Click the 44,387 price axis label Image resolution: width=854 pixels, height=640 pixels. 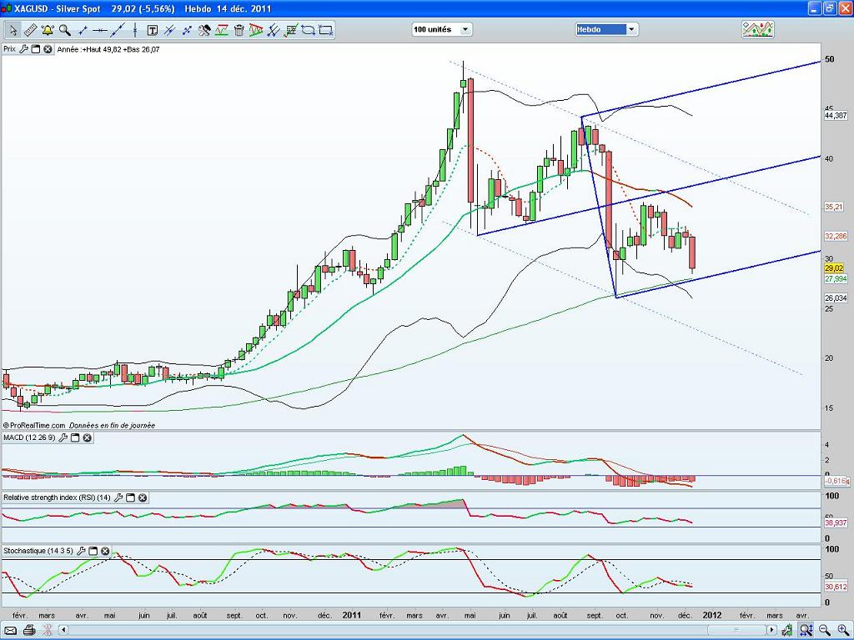(x=836, y=115)
